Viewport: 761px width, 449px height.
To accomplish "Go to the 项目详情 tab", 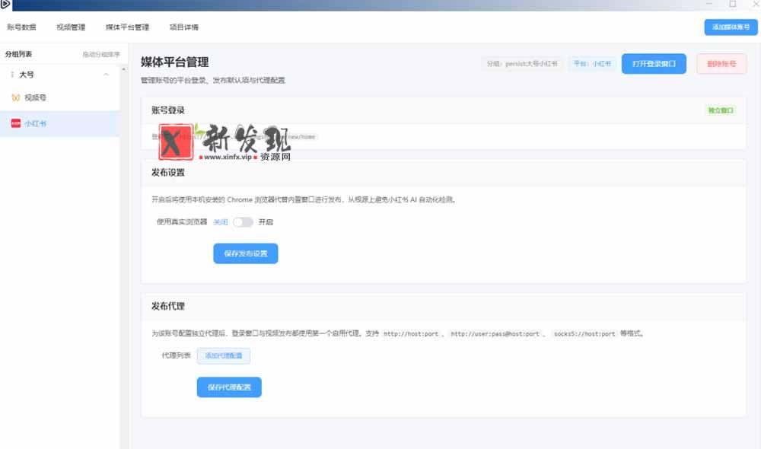I will (x=184, y=27).
